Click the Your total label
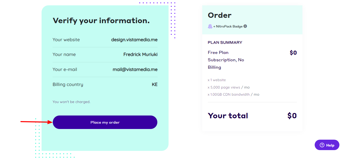The image size is (344, 159). point(228,116)
